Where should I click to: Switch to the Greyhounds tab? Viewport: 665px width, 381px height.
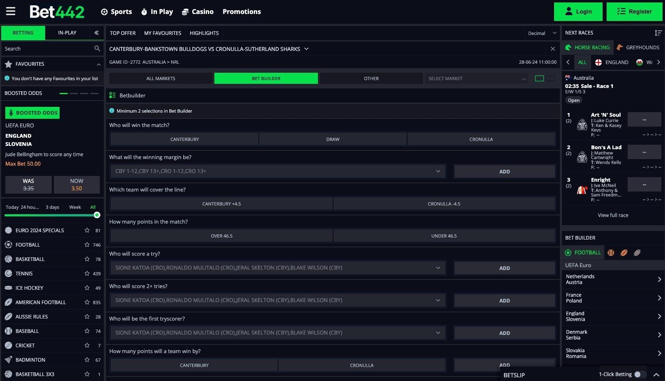[x=638, y=48]
